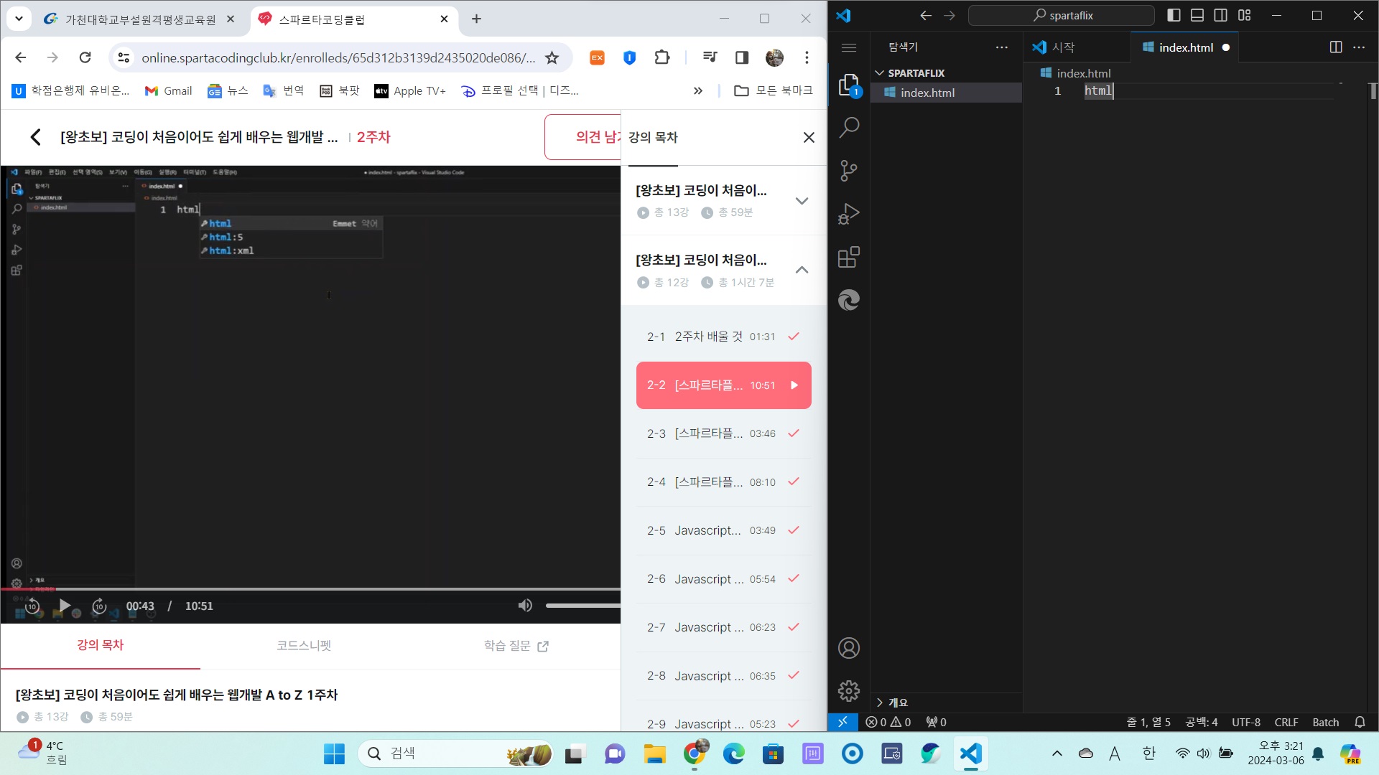The width and height of the screenshot is (1379, 775).
Task: Change line ending CRLF in status bar
Action: (1286, 722)
